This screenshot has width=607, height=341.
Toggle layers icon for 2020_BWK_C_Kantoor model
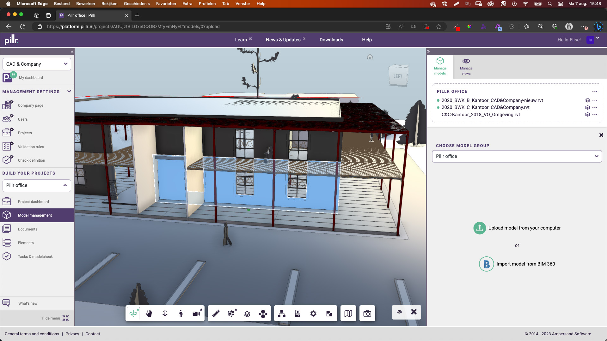tap(588, 107)
